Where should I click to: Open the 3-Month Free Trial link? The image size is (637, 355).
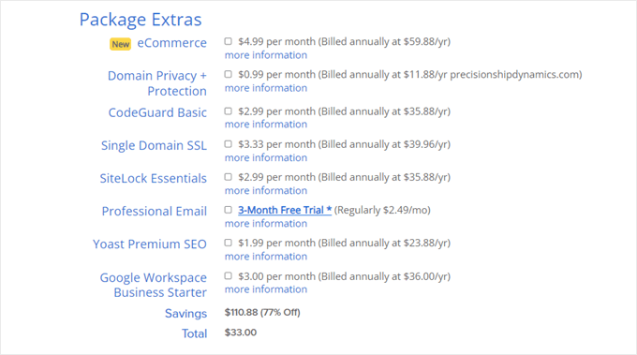pyautogui.click(x=285, y=210)
